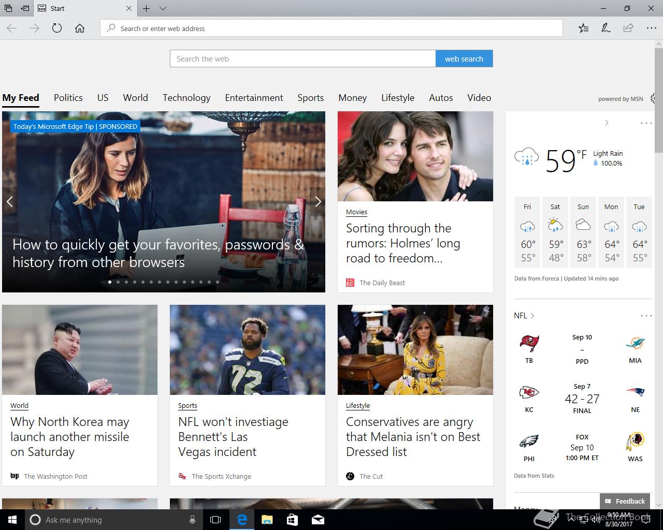Screen dimensions: 663x530
Task: Open a new tab with plus
Action: pyautogui.click(x=147, y=8)
